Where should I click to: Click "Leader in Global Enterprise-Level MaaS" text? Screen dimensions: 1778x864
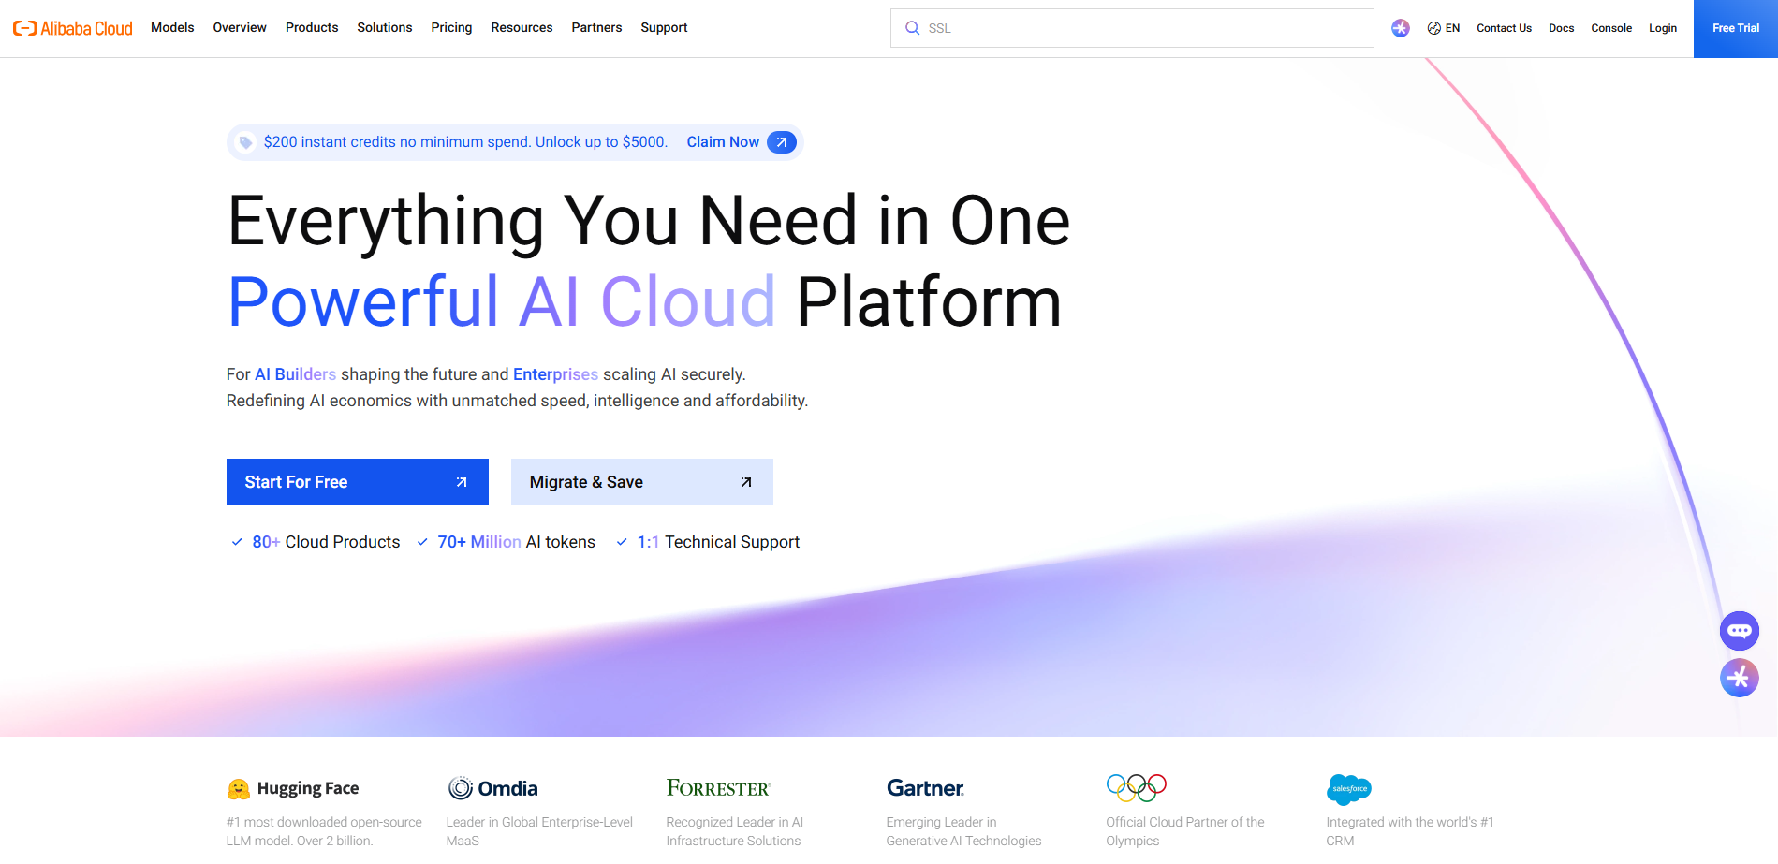click(539, 831)
